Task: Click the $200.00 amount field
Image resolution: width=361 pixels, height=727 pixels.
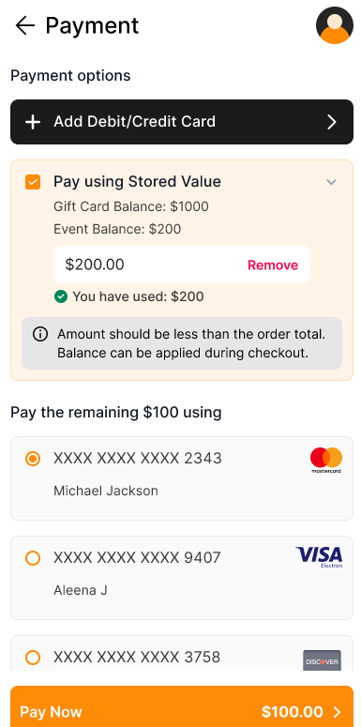Action: 182,265
